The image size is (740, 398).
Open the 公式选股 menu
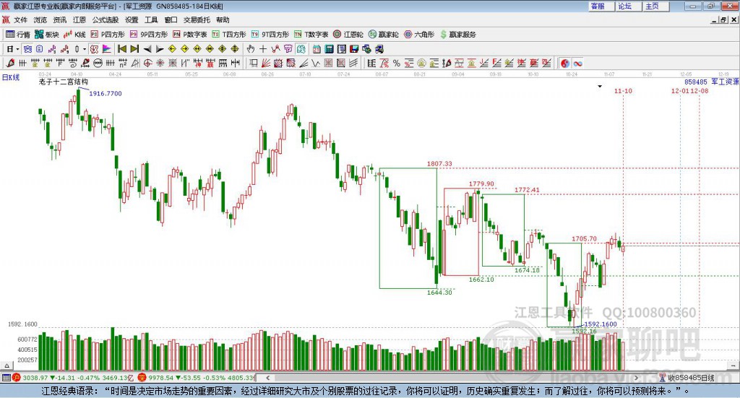coord(106,20)
